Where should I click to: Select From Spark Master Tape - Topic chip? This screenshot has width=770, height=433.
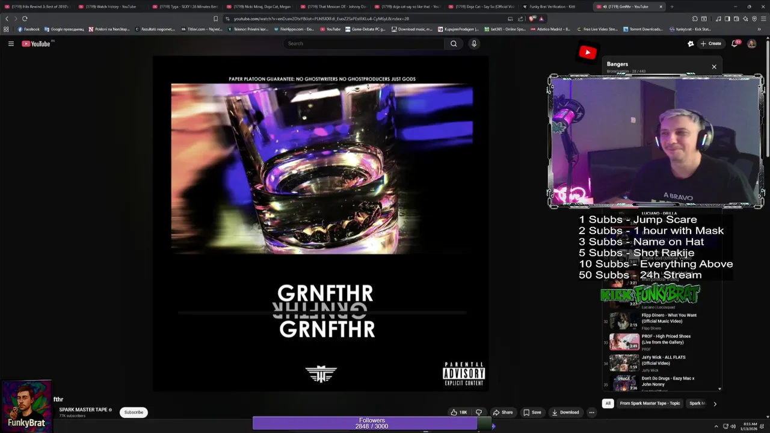click(650, 404)
